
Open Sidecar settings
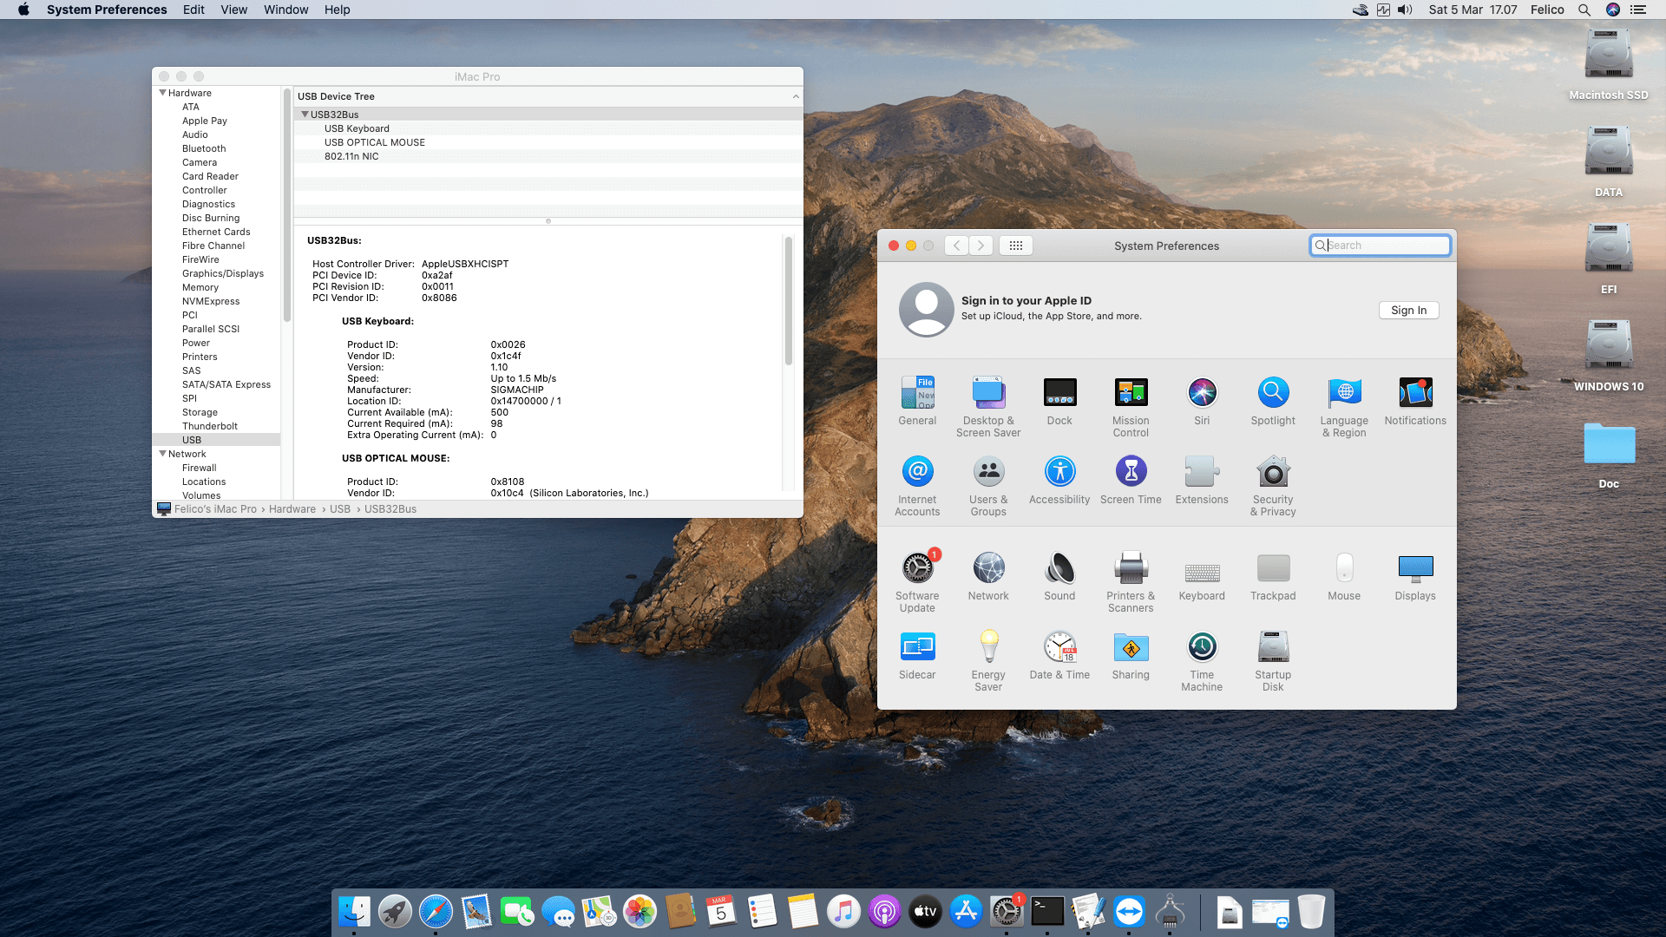pos(917,646)
